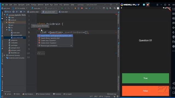Open MEmu GPS location pin icon

(x=173, y=37)
